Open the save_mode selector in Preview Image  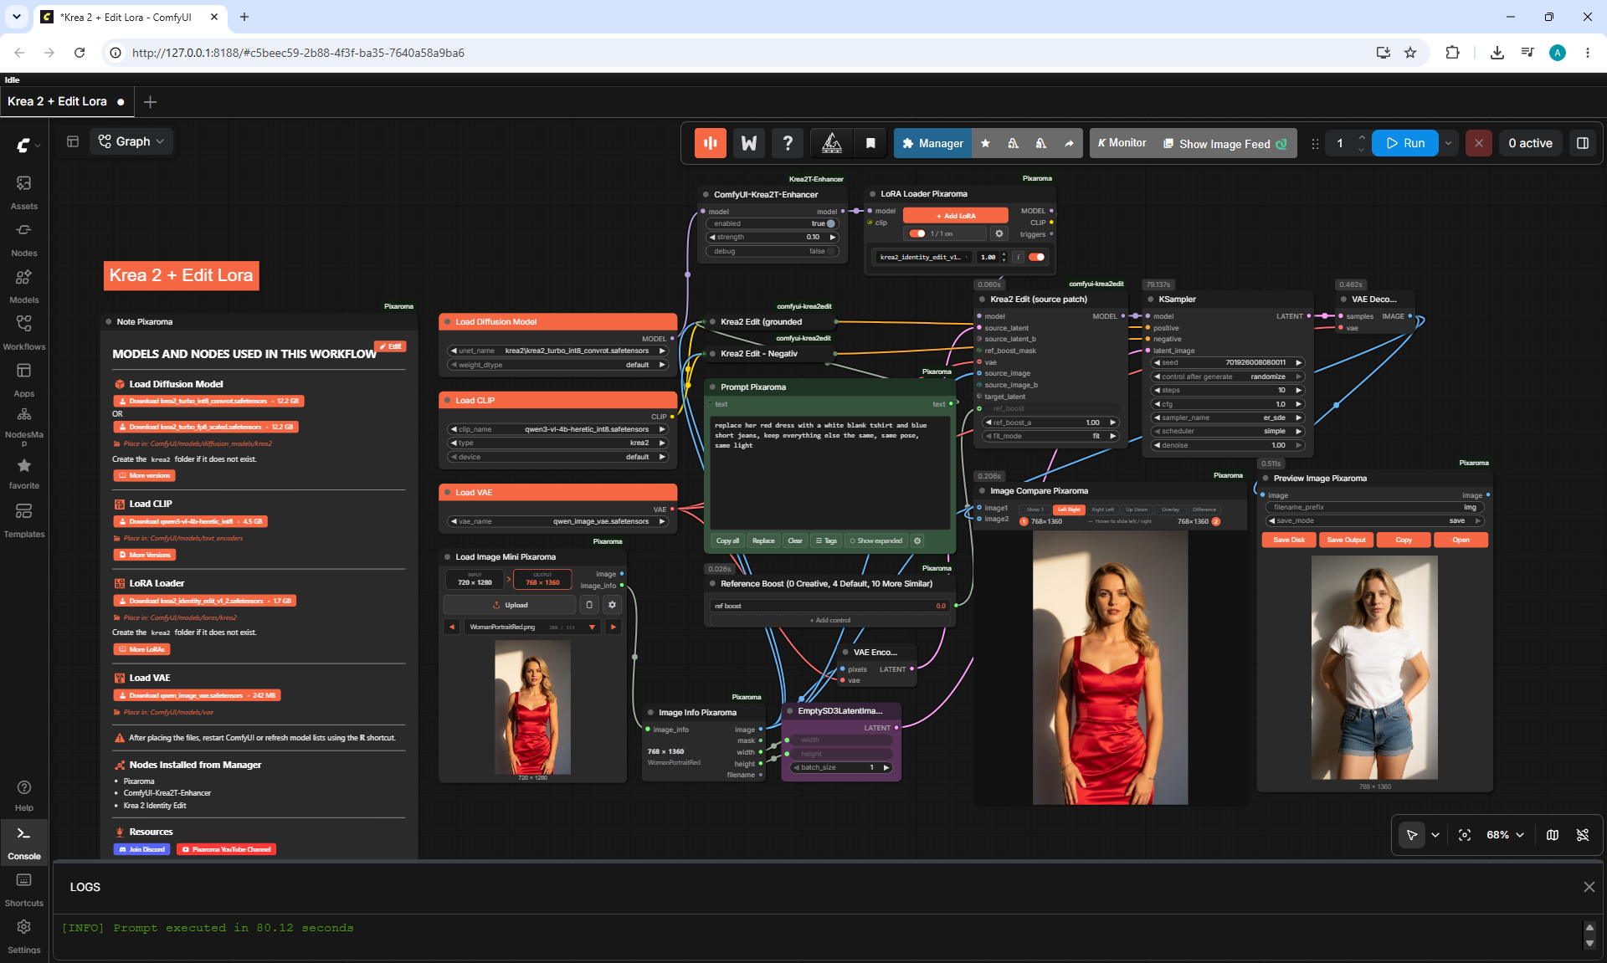(1374, 520)
